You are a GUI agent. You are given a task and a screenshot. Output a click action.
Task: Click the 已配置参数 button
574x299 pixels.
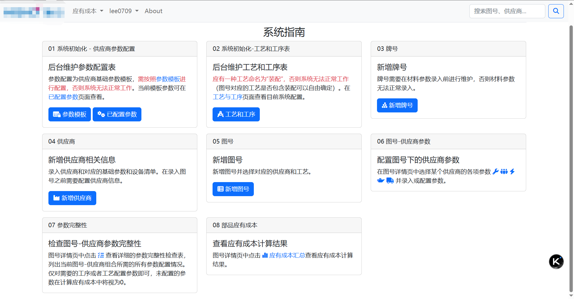click(x=117, y=114)
